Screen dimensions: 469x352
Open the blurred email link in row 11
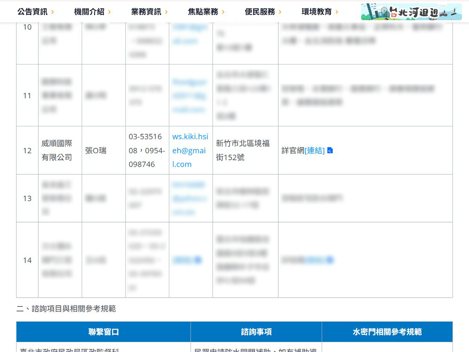tap(190, 95)
